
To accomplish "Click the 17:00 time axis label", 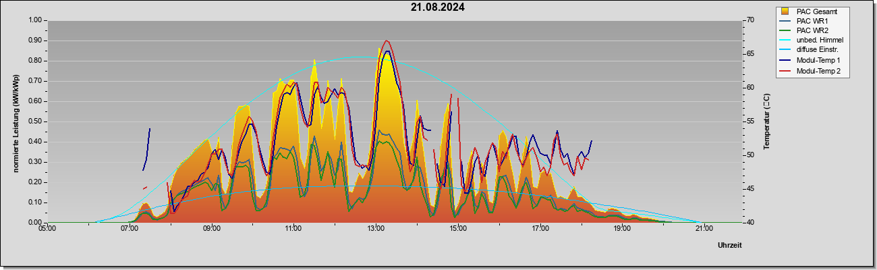I will (540, 227).
